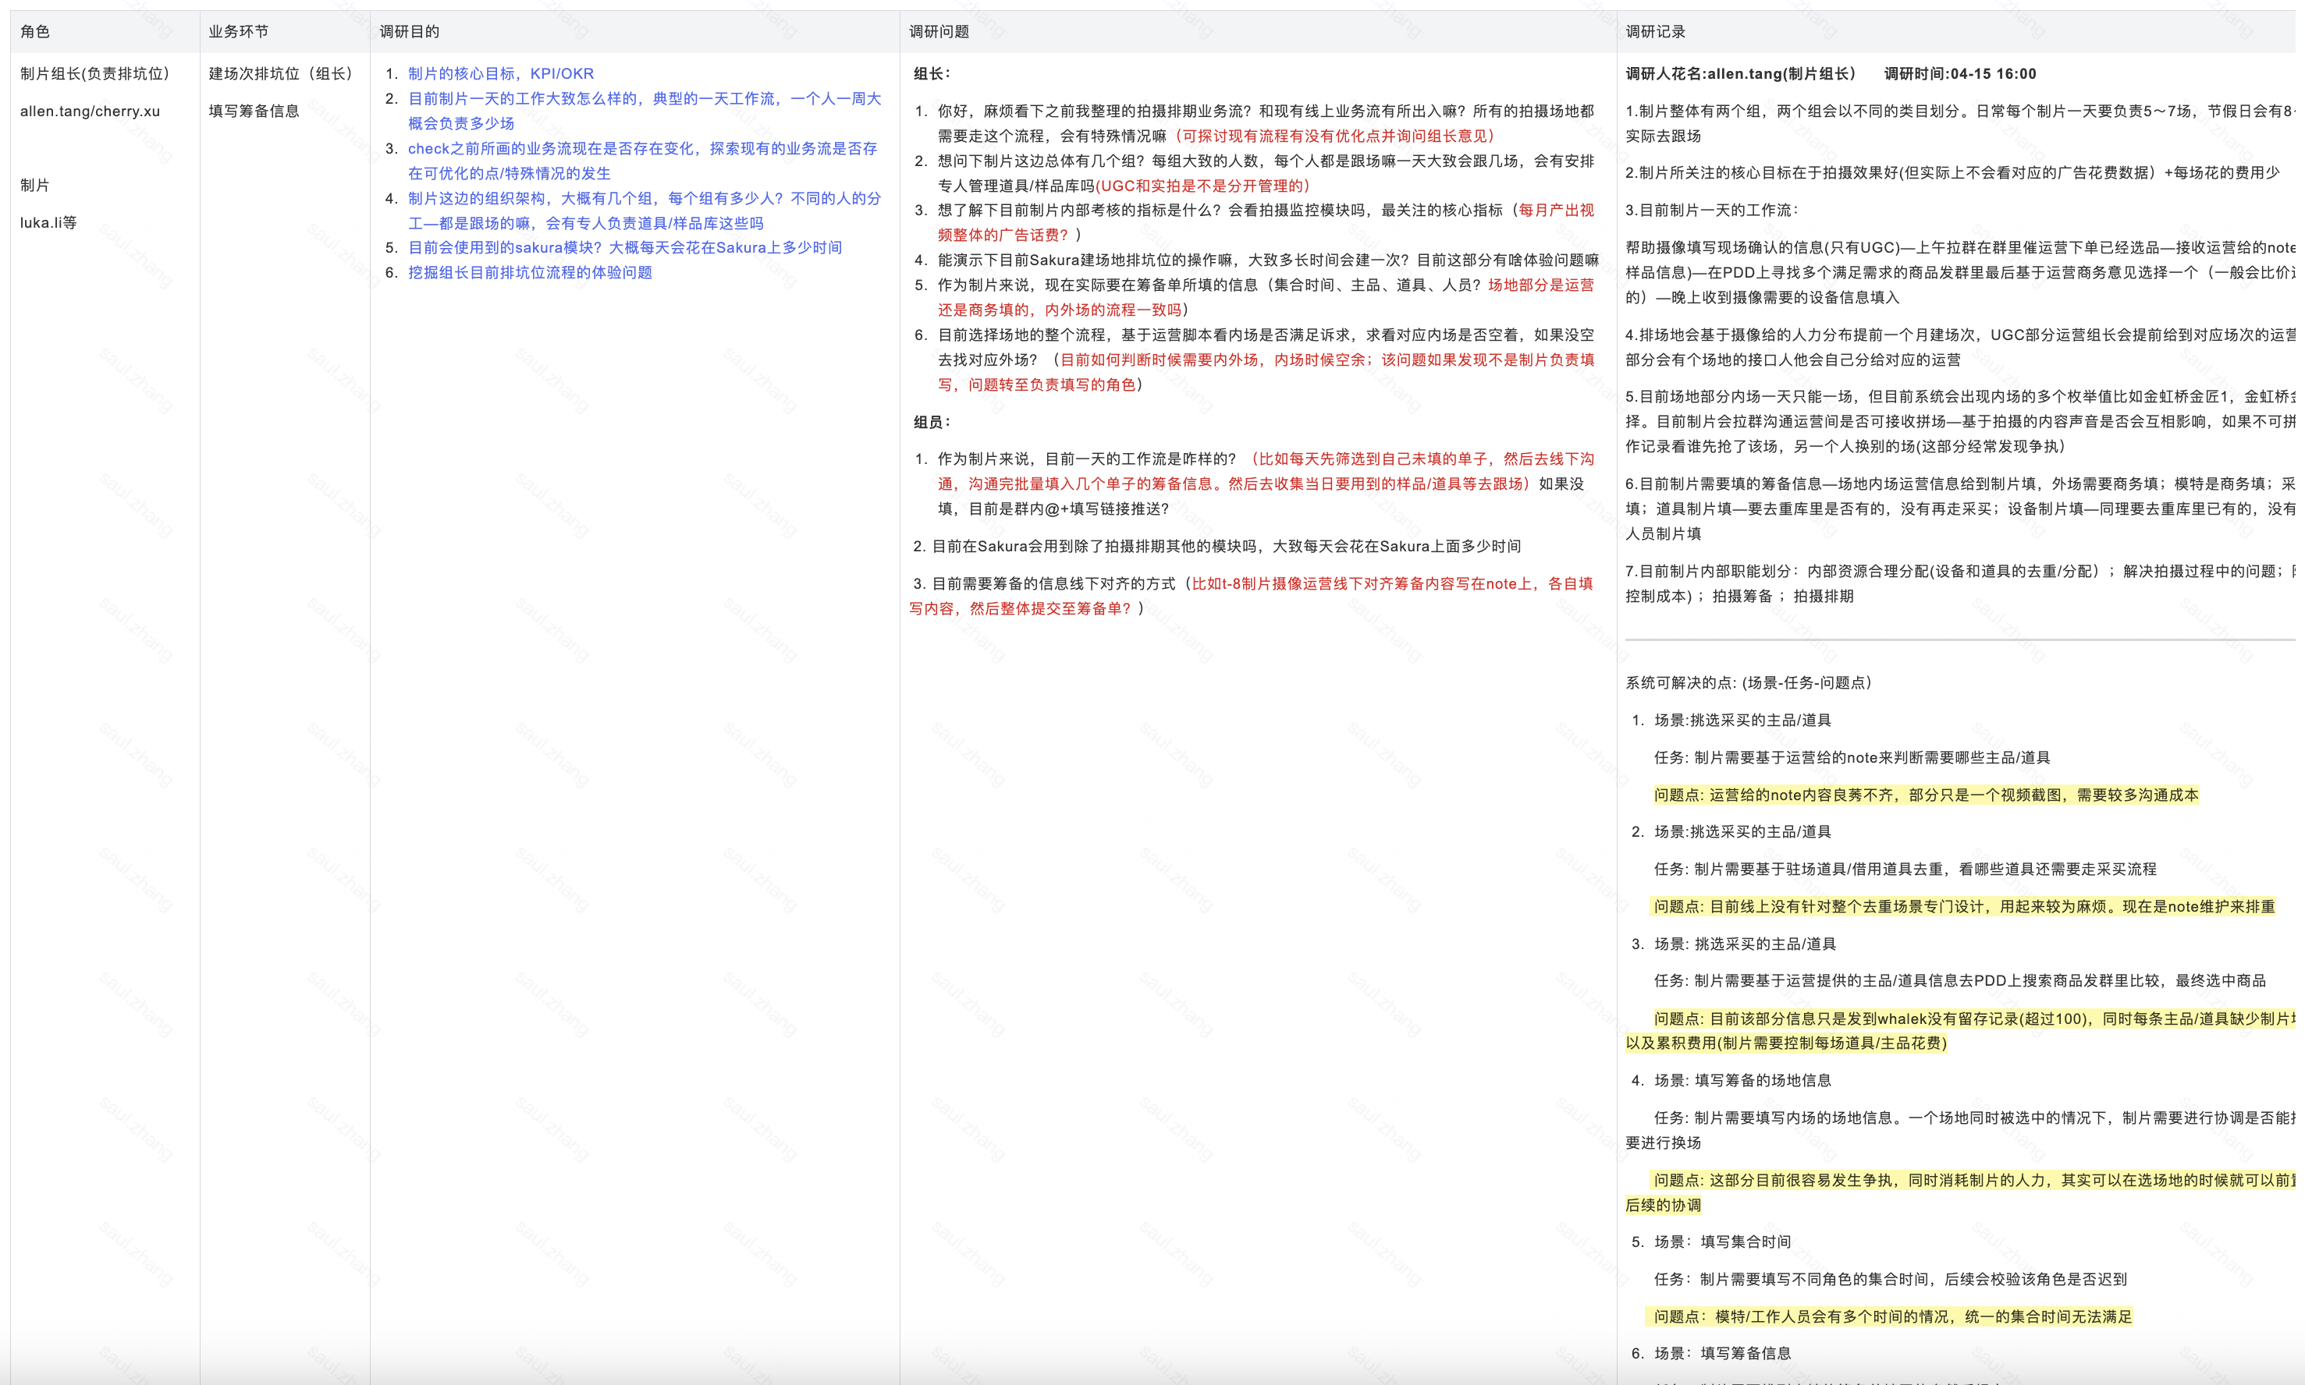Click the 调研时间:04-15 16:00 text
Viewport: 2305px width, 1385px height.
click(1959, 74)
